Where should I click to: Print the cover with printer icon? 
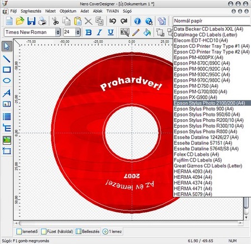pyautogui.click(x=42, y=21)
